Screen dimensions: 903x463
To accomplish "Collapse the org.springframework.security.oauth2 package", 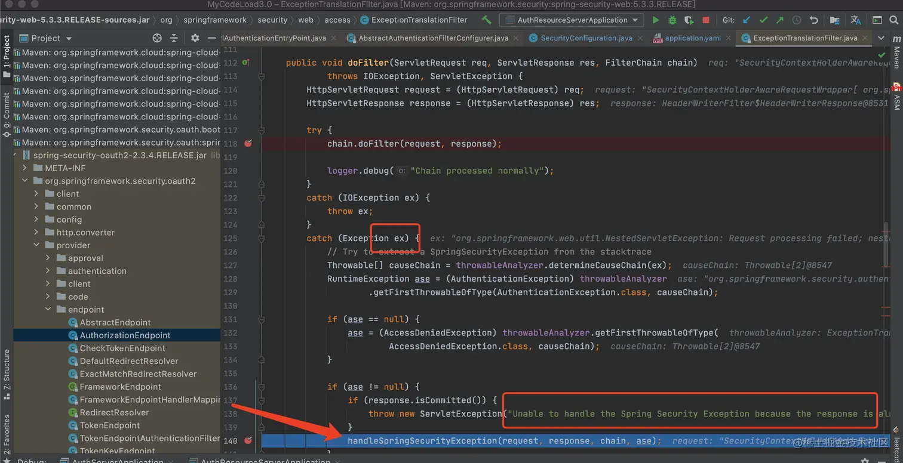I will (25, 181).
